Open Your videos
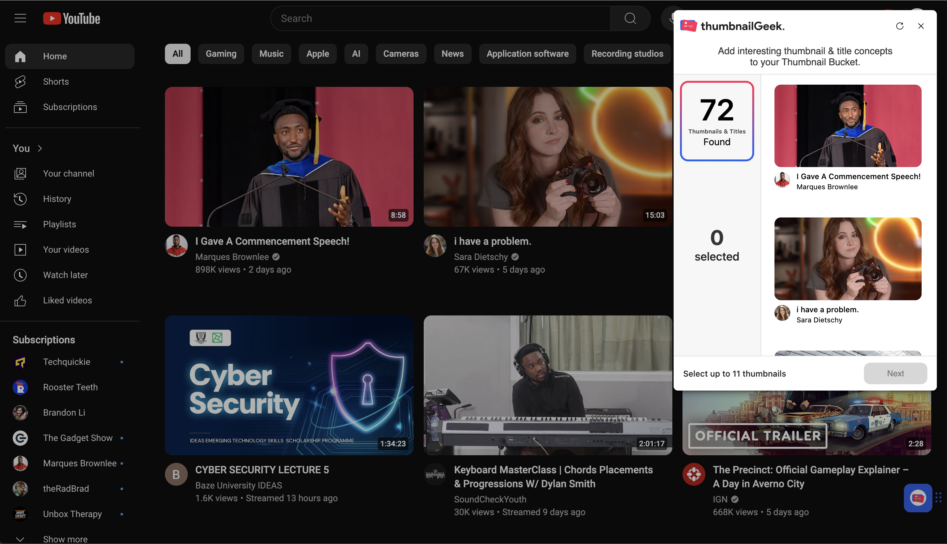This screenshot has height=544, width=947. [x=70, y=249]
